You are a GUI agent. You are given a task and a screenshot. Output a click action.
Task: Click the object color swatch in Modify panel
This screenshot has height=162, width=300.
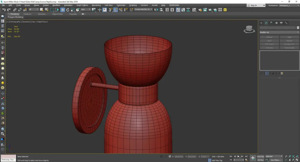pyautogui.click(x=298, y=28)
